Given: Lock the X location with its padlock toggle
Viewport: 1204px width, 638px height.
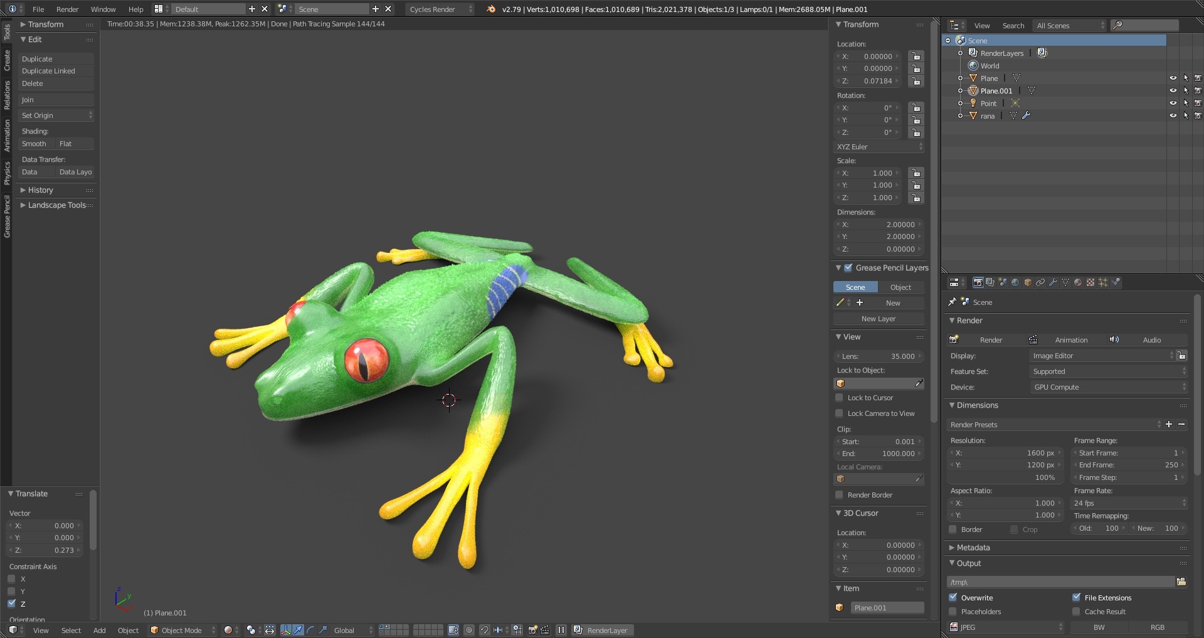Looking at the screenshot, I should (916, 56).
